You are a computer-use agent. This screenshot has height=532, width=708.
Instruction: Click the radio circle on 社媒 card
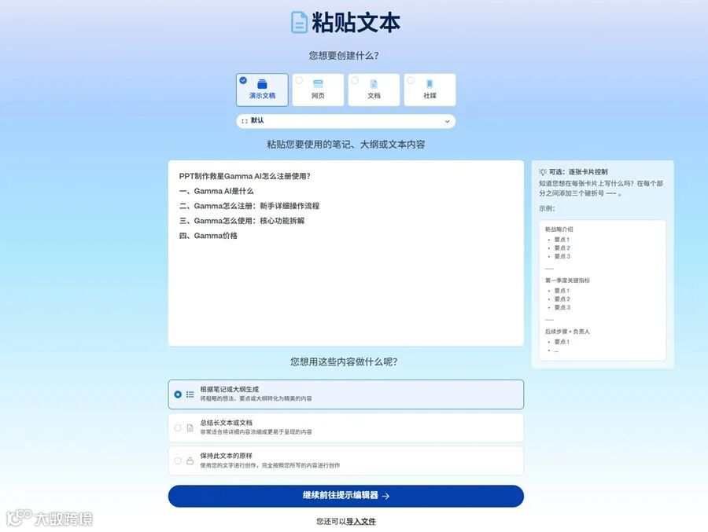coord(411,80)
